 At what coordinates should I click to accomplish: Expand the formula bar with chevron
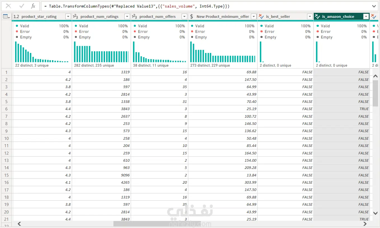tap(374, 6)
